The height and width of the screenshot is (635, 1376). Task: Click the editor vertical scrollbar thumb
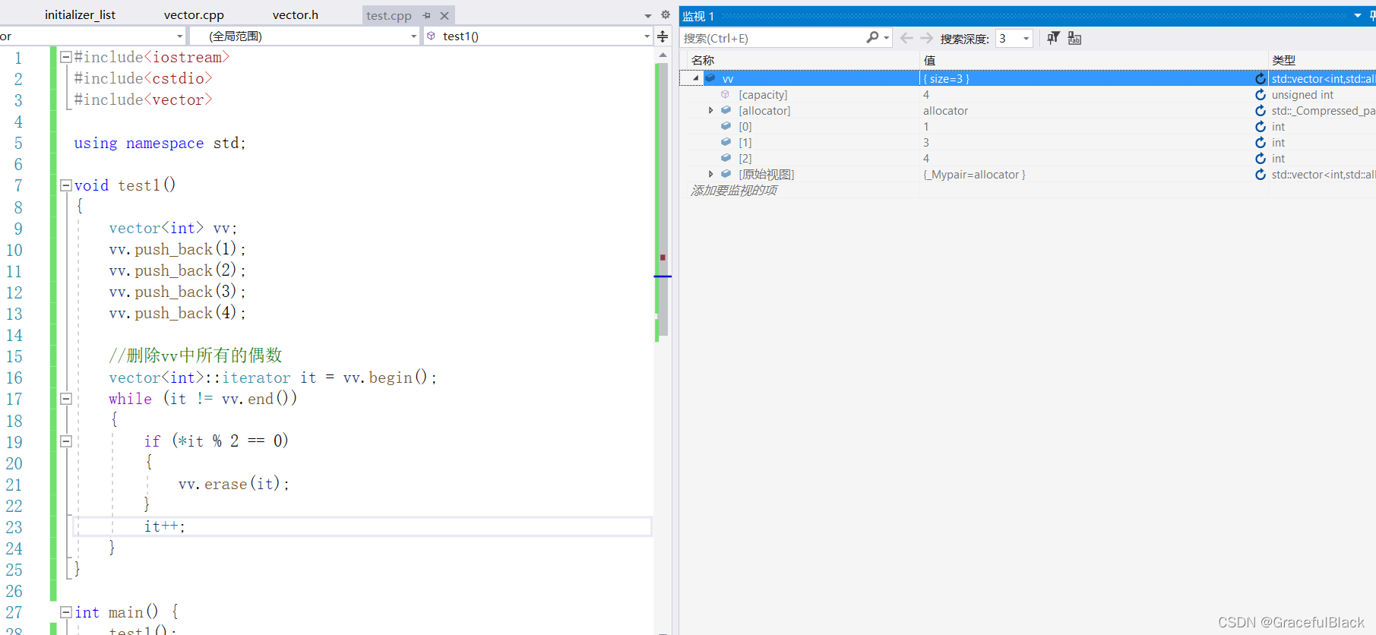pos(663,199)
